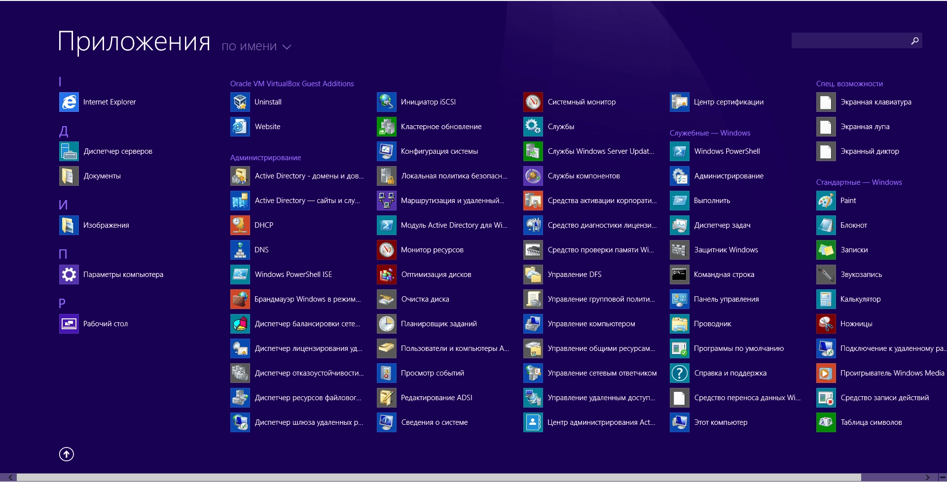Select 'Экранная клавиатура' label
This screenshot has height=482, width=947.
[x=876, y=102]
